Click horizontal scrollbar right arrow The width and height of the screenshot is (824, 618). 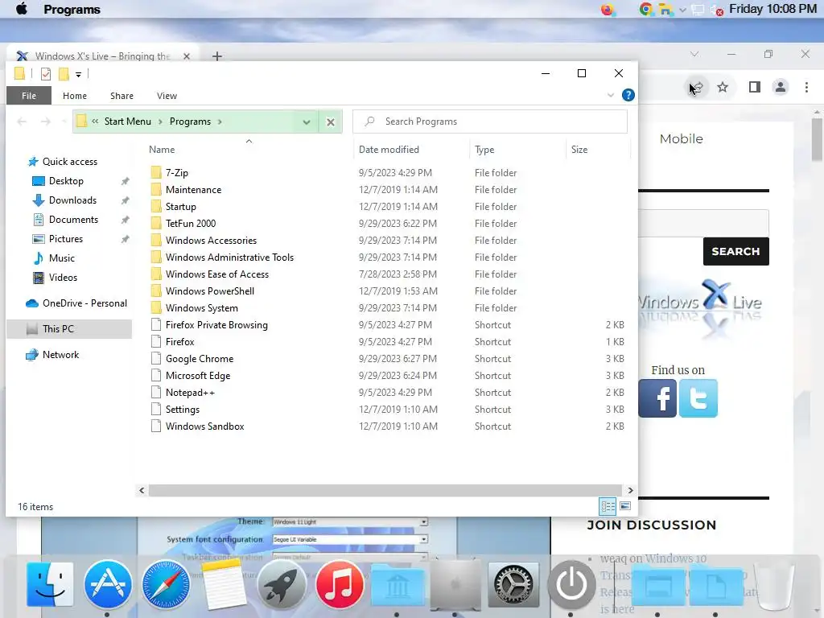(630, 490)
